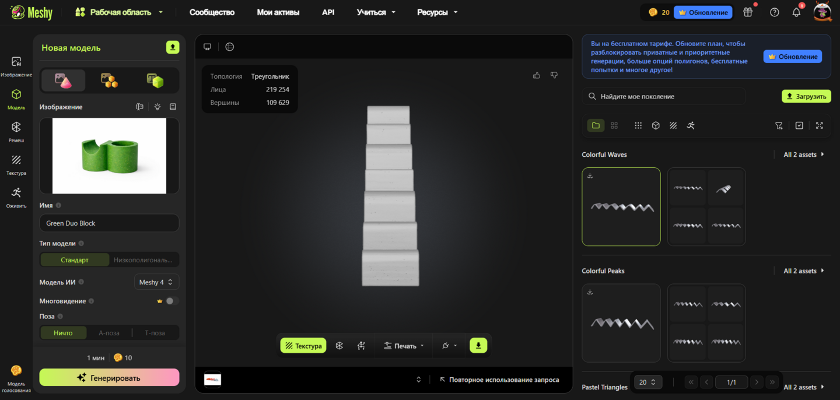Click the info icon next to Имя
The height and width of the screenshot is (400, 840).
[x=58, y=205]
